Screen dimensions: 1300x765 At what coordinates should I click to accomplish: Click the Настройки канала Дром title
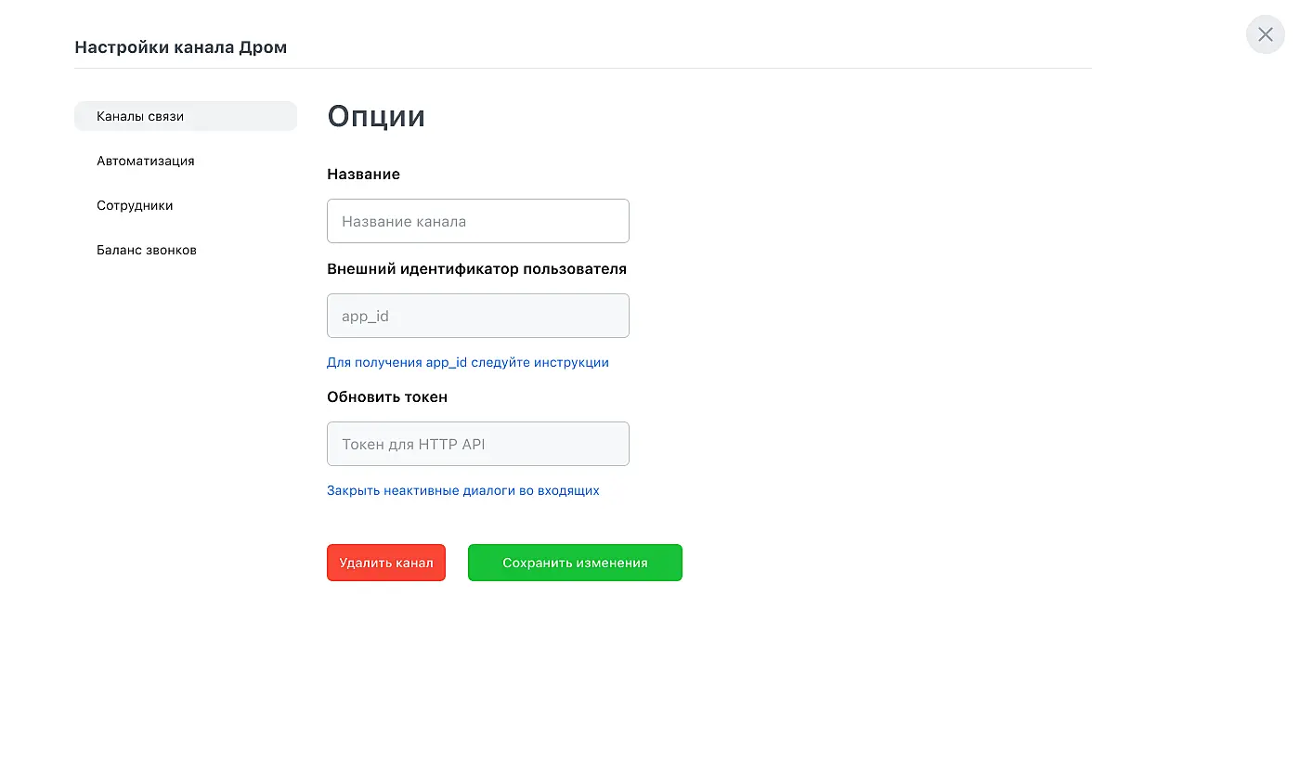(x=181, y=47)
